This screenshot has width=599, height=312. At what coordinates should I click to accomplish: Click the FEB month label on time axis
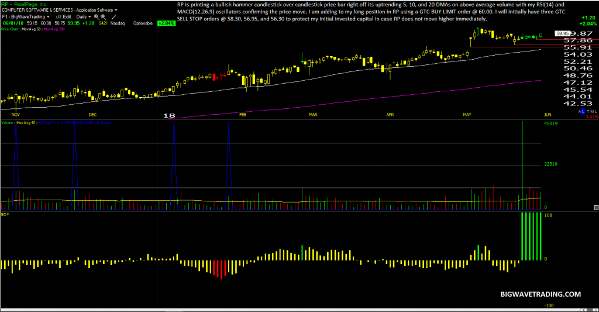click(x=243, y=115)
